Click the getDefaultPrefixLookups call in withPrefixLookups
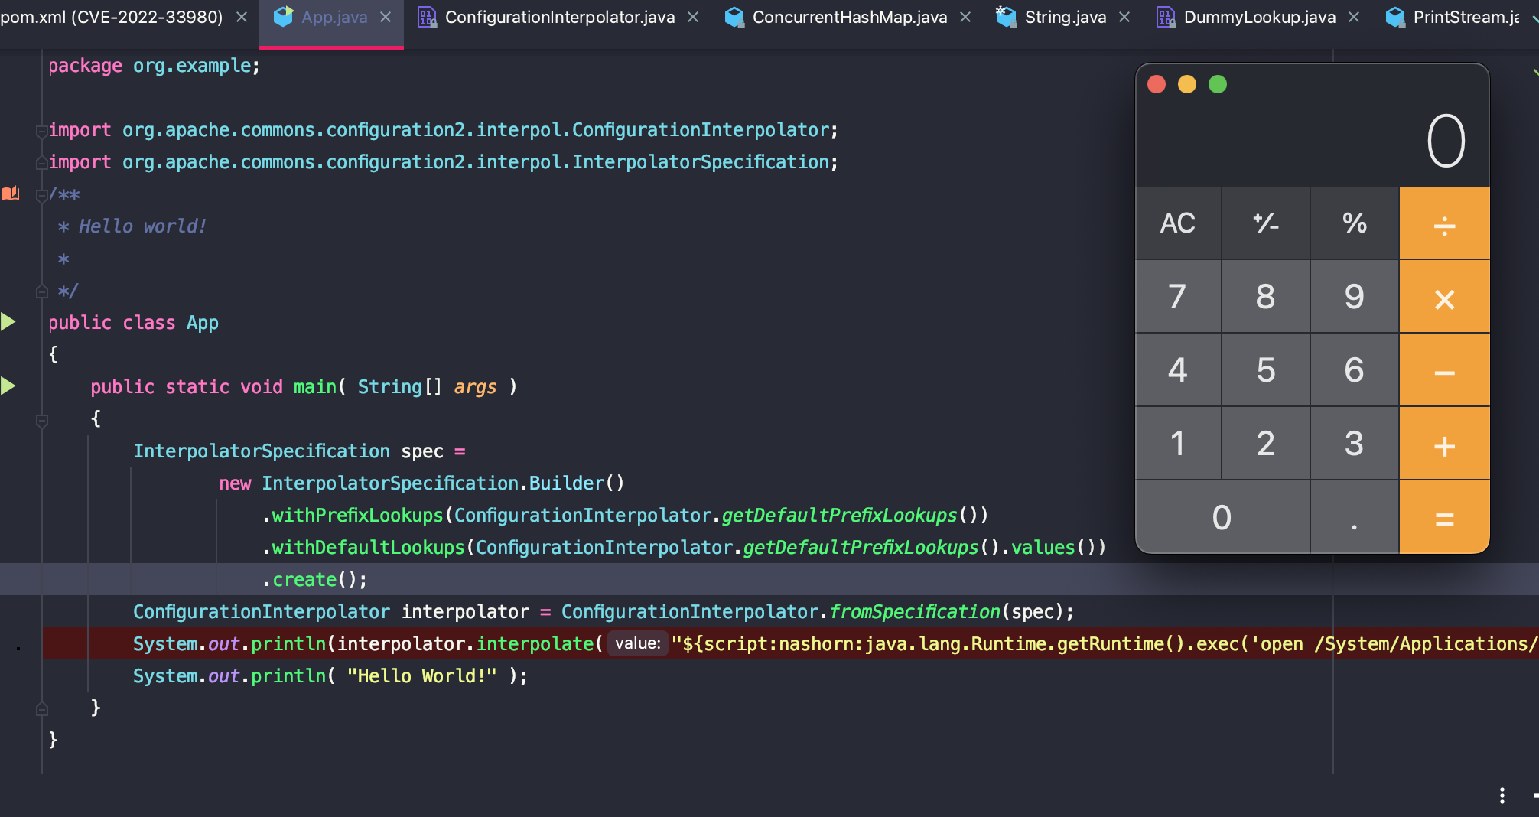 (x=839, y=516)
